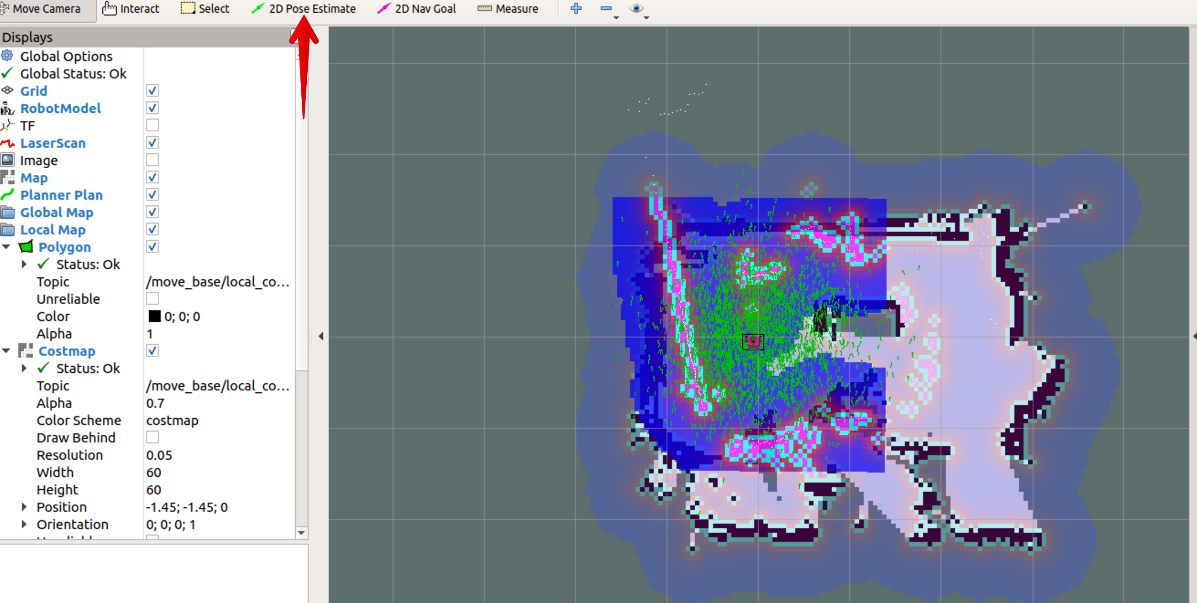Click the minus remove-tool icon

pyautogui.click(x=605, y=8)
